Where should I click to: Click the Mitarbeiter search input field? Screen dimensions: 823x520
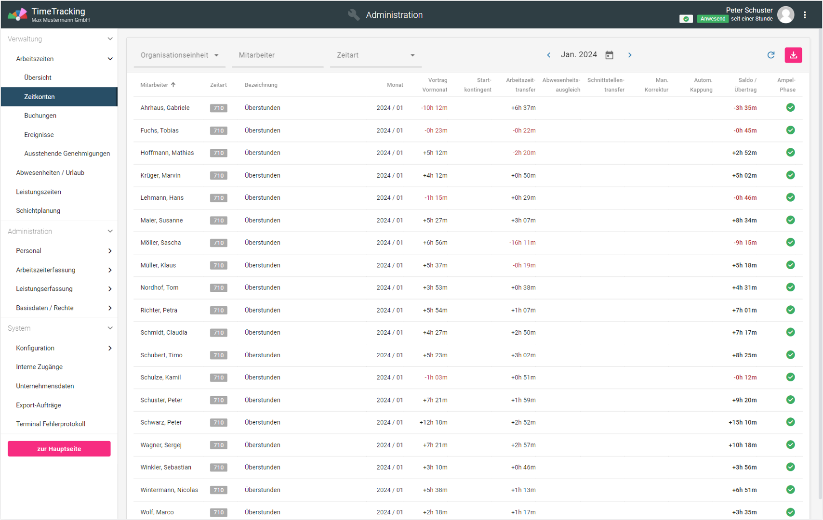[277, 55]
